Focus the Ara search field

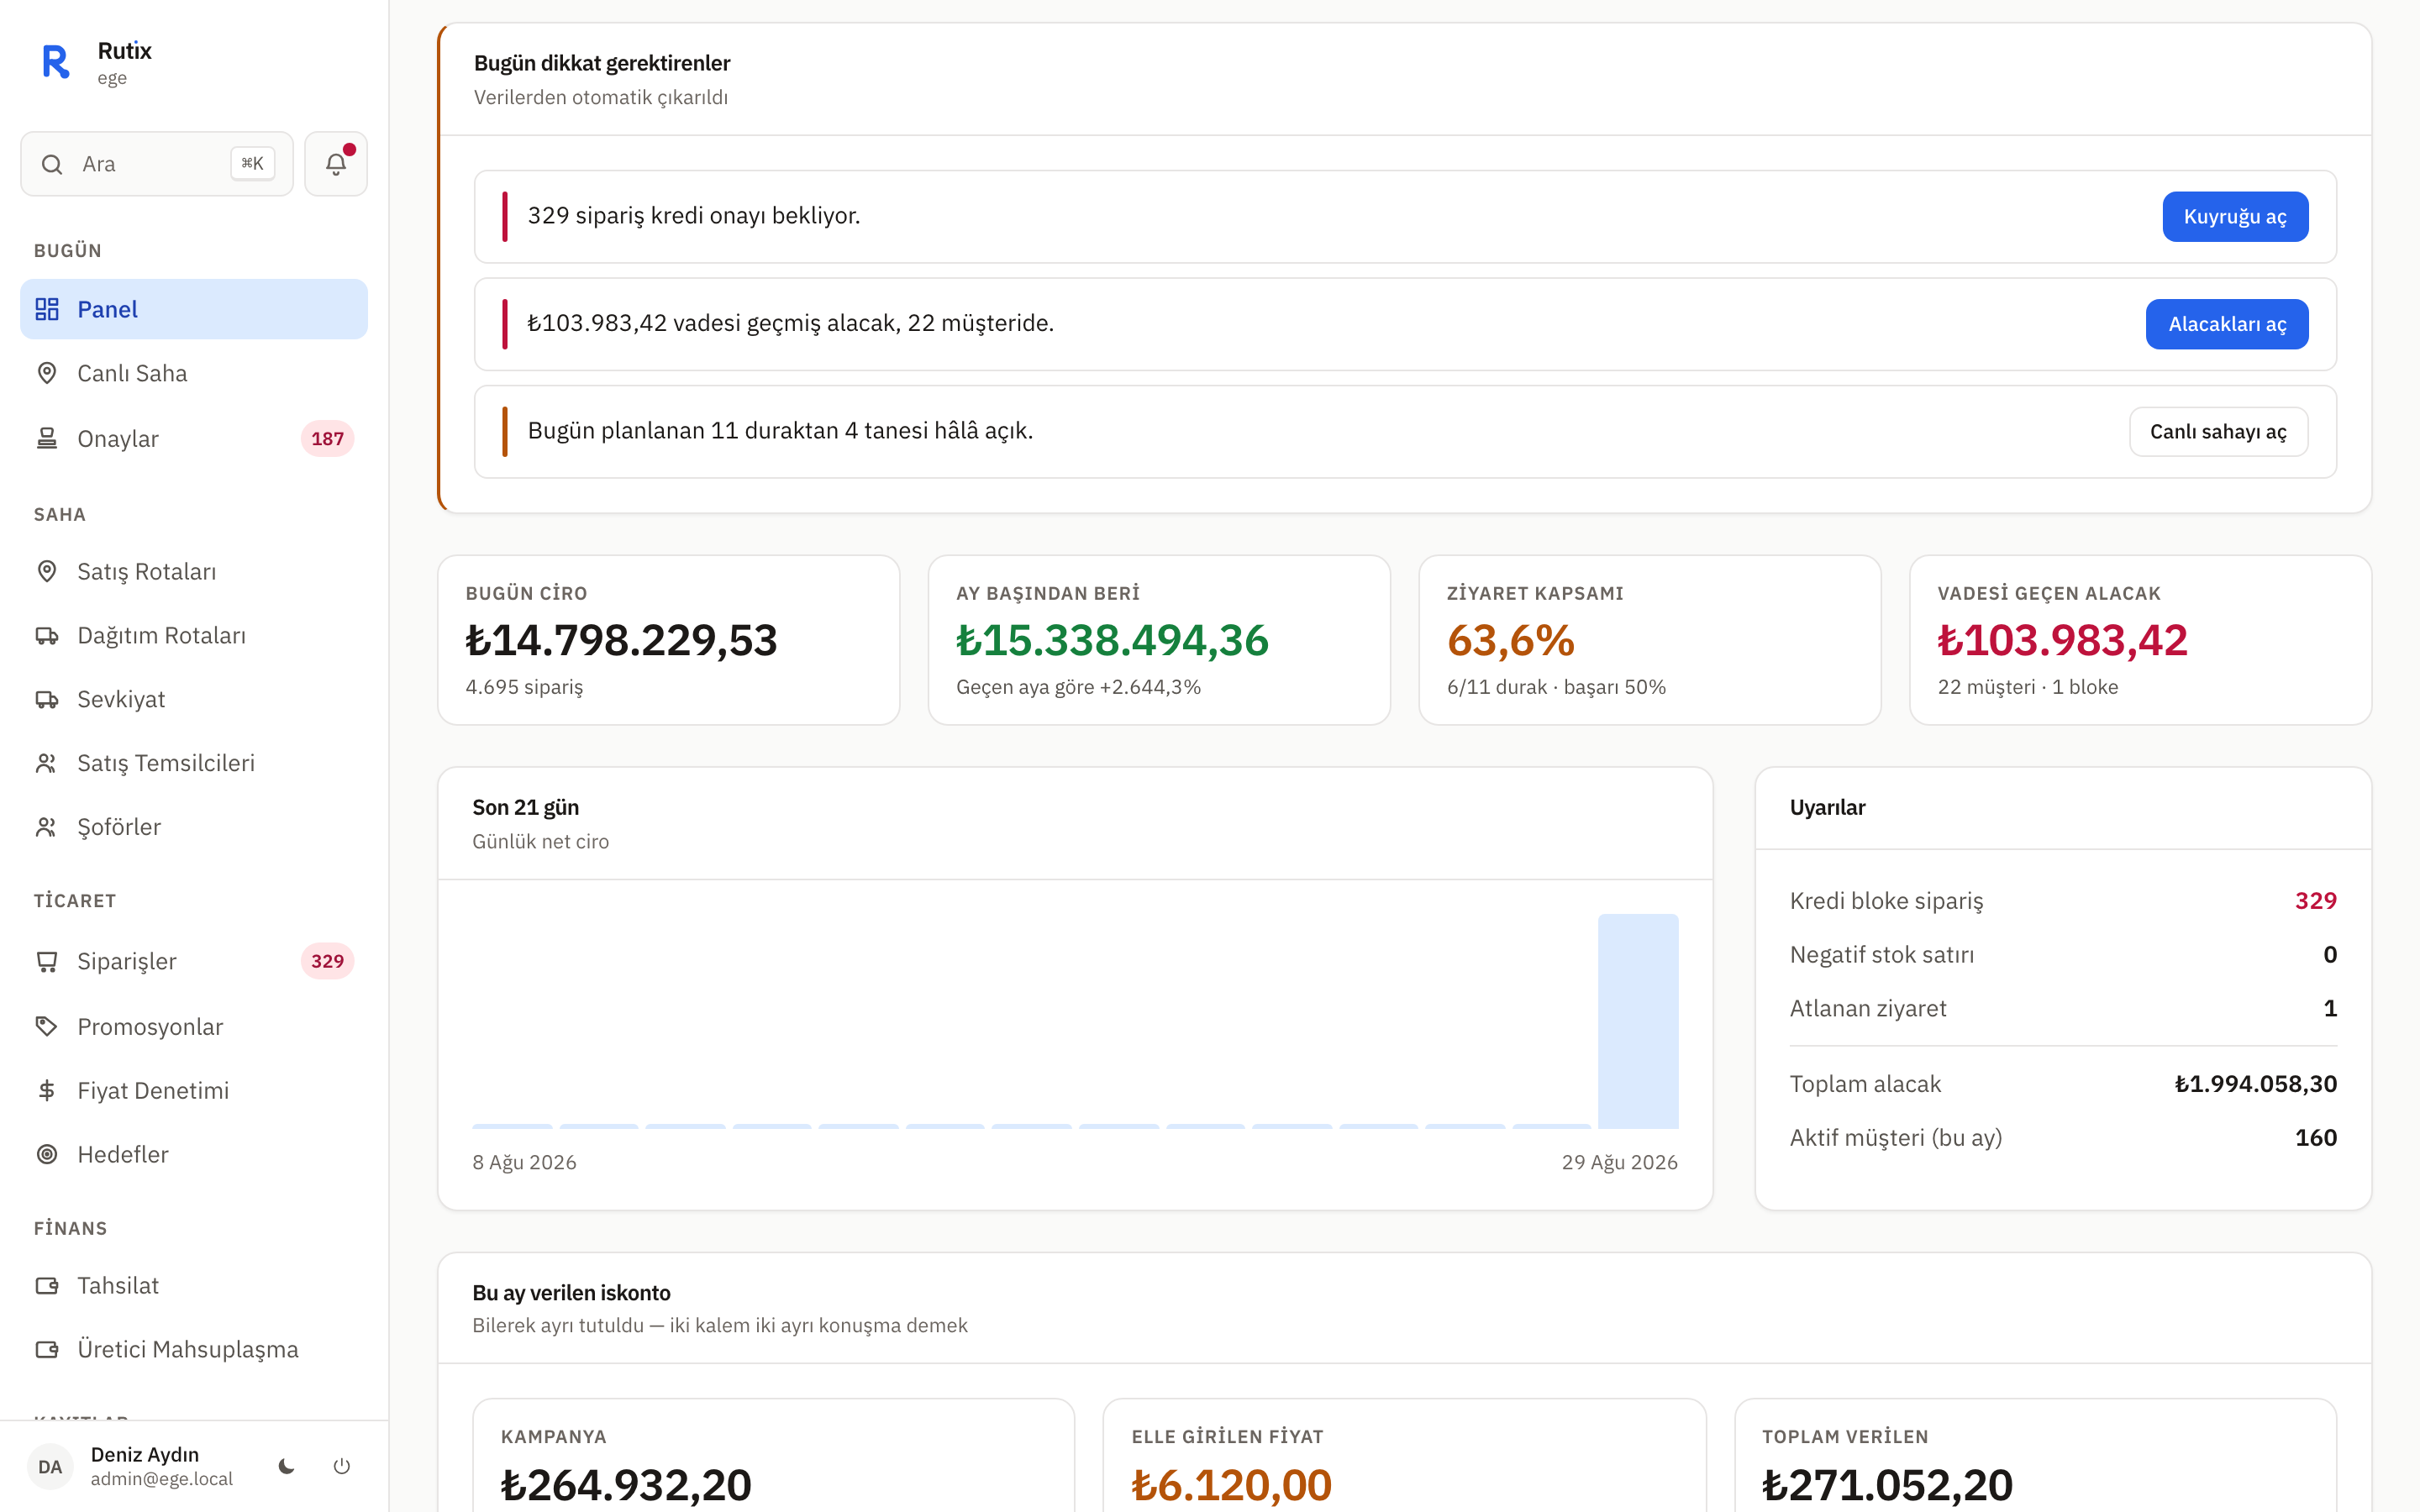pos(157,164)
